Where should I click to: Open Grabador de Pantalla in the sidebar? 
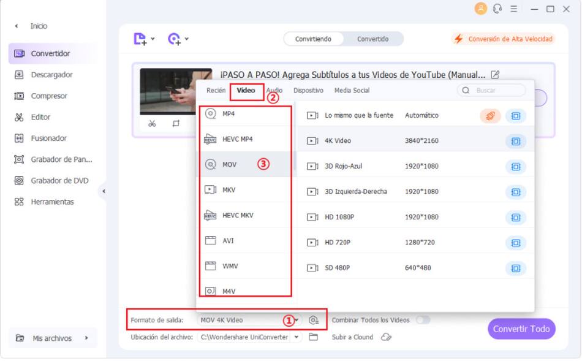coord(52,159)
